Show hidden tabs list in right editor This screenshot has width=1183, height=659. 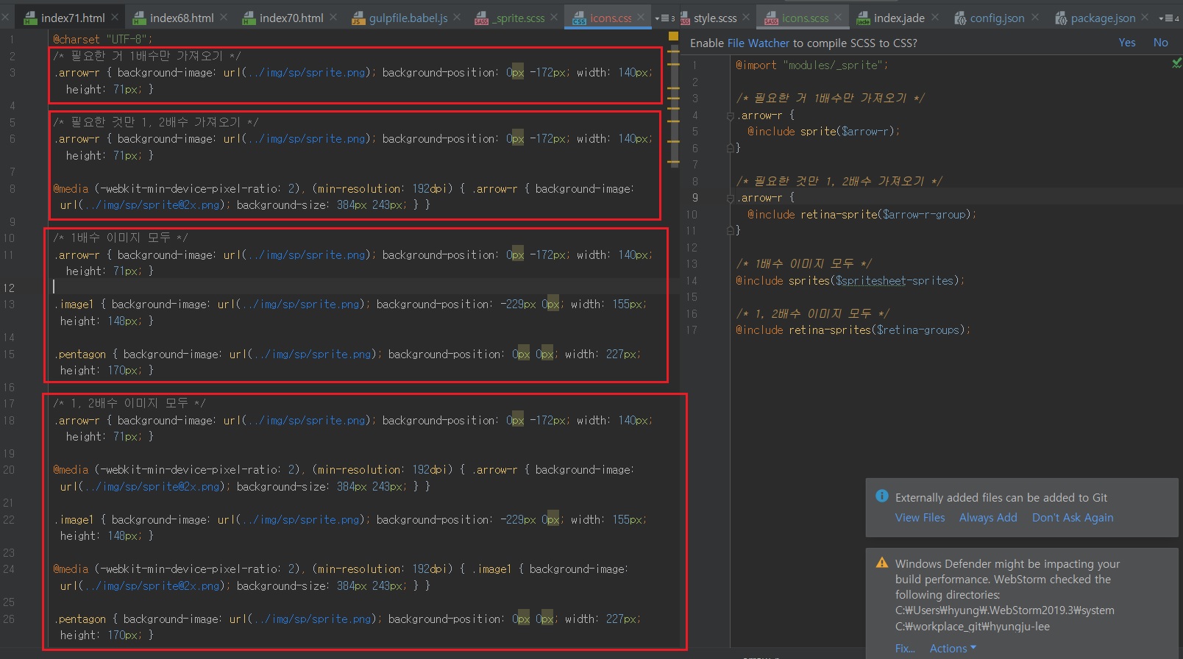1168,18
